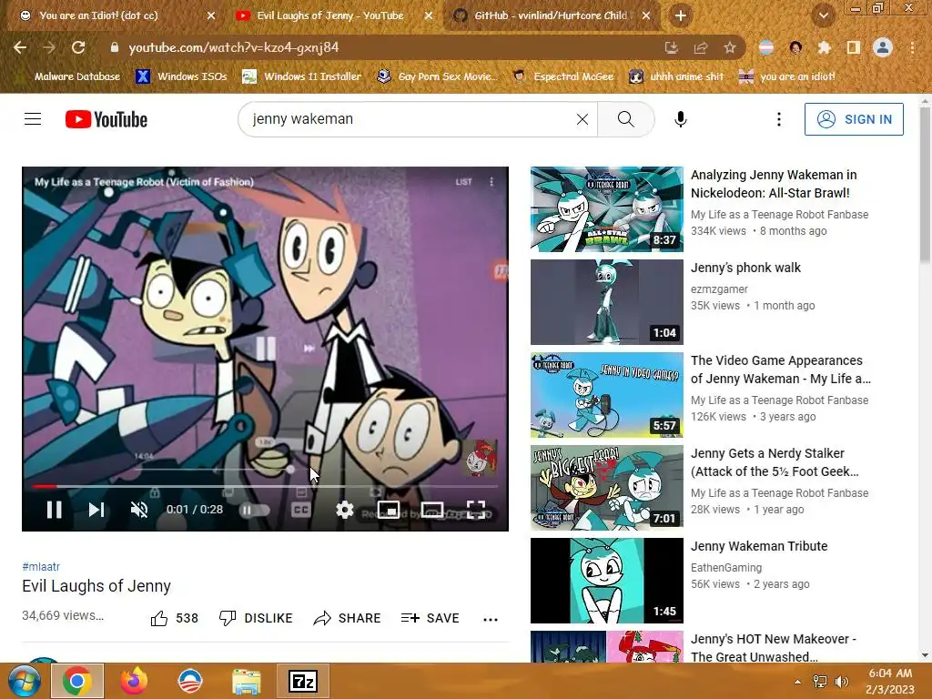The image size is (932, 699).
Task: Show hidden system tray icons
Action: [x=797, y=682]
